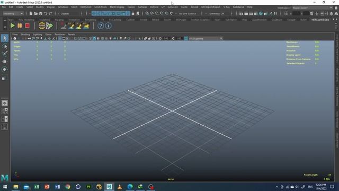Open the viewport Shading menu
The width and height of the screenshot is (339, 191).
point(25,34)
